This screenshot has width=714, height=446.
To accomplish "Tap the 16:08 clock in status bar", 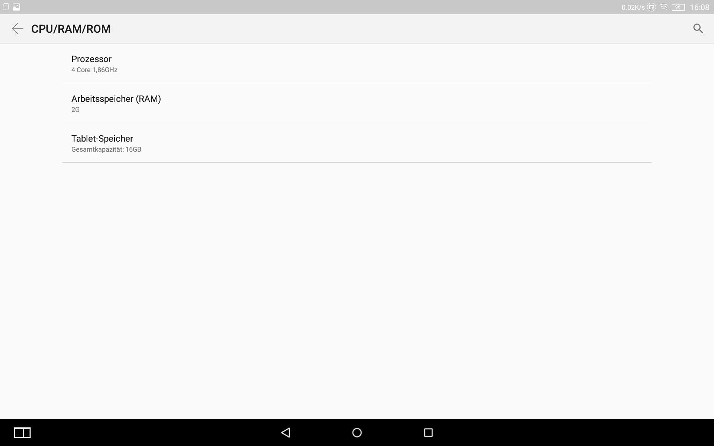I will point(699,7).
